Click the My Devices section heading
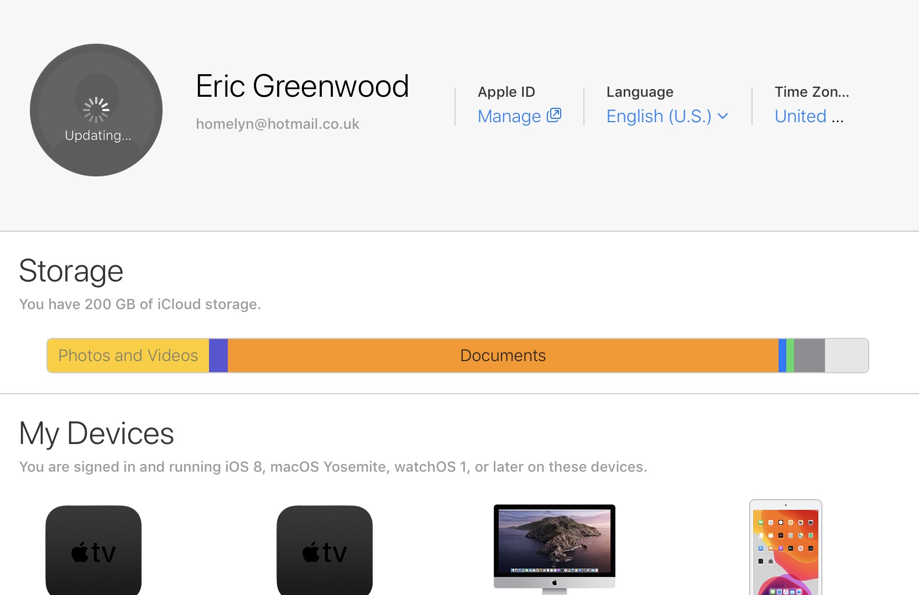The height and width of the screenshot is (595, 919). pyautogui.click(x=97, y=433)
